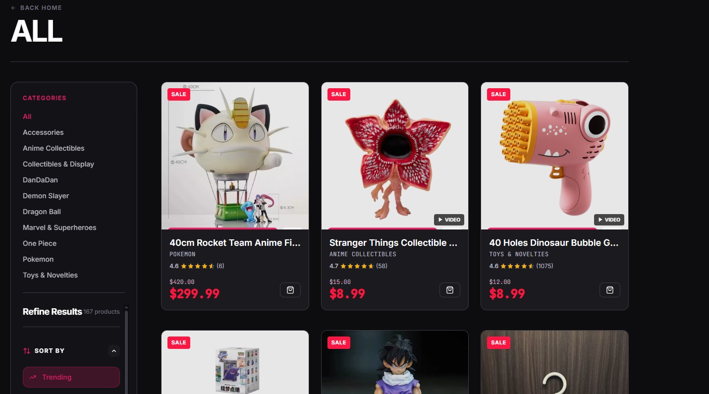This screenshot has width=709, height=394.
Task: Click the Back Home arrow icon
Action: click(x=13, y=8)
